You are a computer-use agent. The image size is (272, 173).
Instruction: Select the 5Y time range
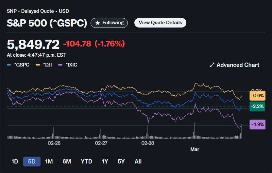pyautogui.click(x=121, y=162)
